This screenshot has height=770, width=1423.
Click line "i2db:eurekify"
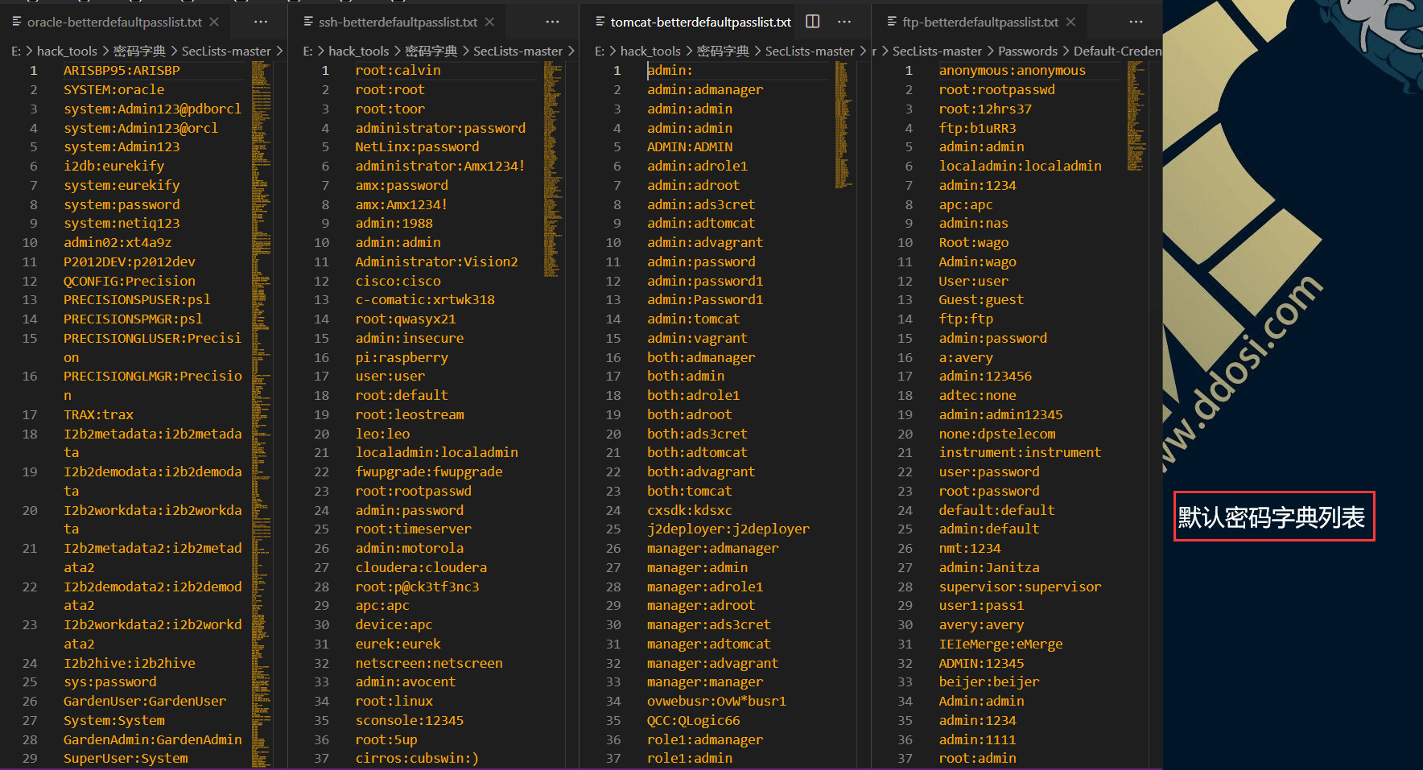coord(113,166)
